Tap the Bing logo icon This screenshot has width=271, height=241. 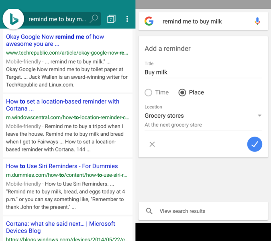14,19
